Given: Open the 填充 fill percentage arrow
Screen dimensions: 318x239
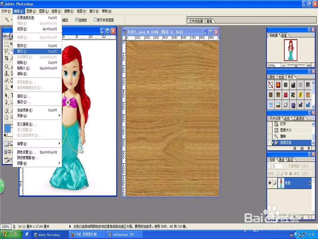Looking at the screenshot, I should coord(312,173).
